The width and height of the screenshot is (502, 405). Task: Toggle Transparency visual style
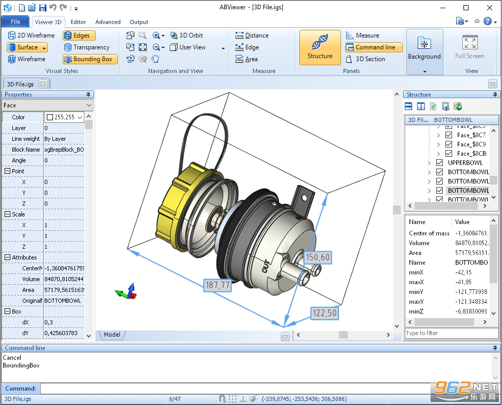[87, 47]
